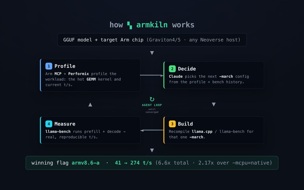Click the circular agent loop arrow icon
Image resolution: width=304 pixels, height=190 pixels.
point(152,99)
